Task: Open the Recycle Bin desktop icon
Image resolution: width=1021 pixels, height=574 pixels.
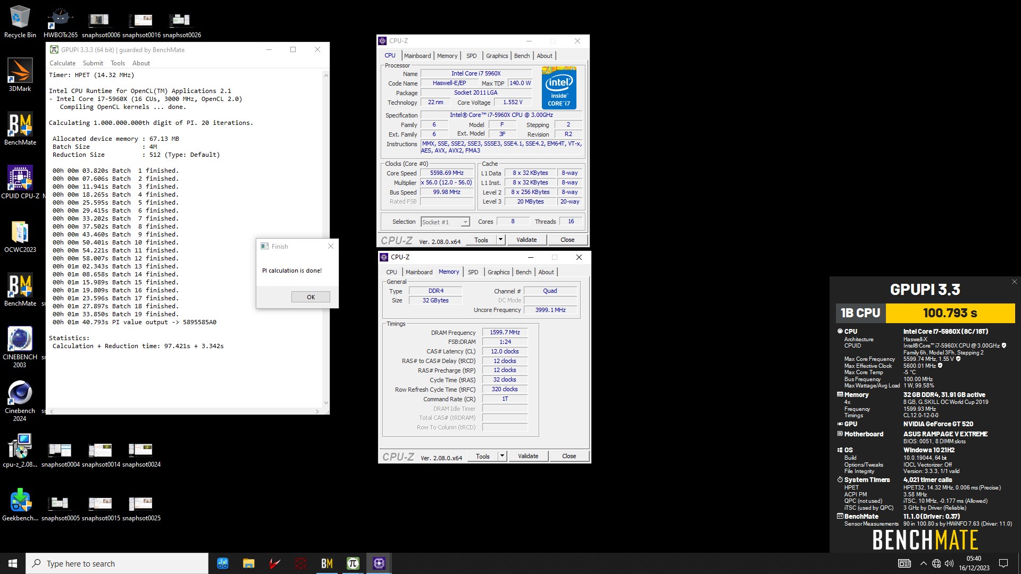Action: 20,21
